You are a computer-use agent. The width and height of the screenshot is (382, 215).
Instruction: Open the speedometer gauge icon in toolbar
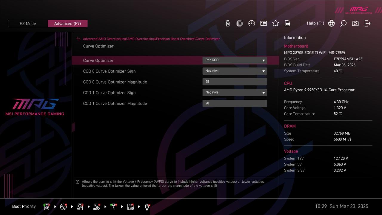pos(252,23)
